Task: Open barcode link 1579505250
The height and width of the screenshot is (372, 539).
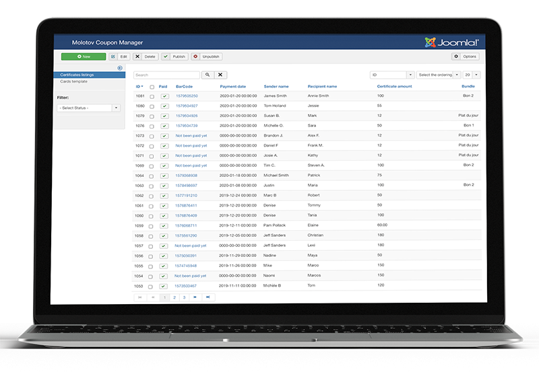Action: click(187, 96)
